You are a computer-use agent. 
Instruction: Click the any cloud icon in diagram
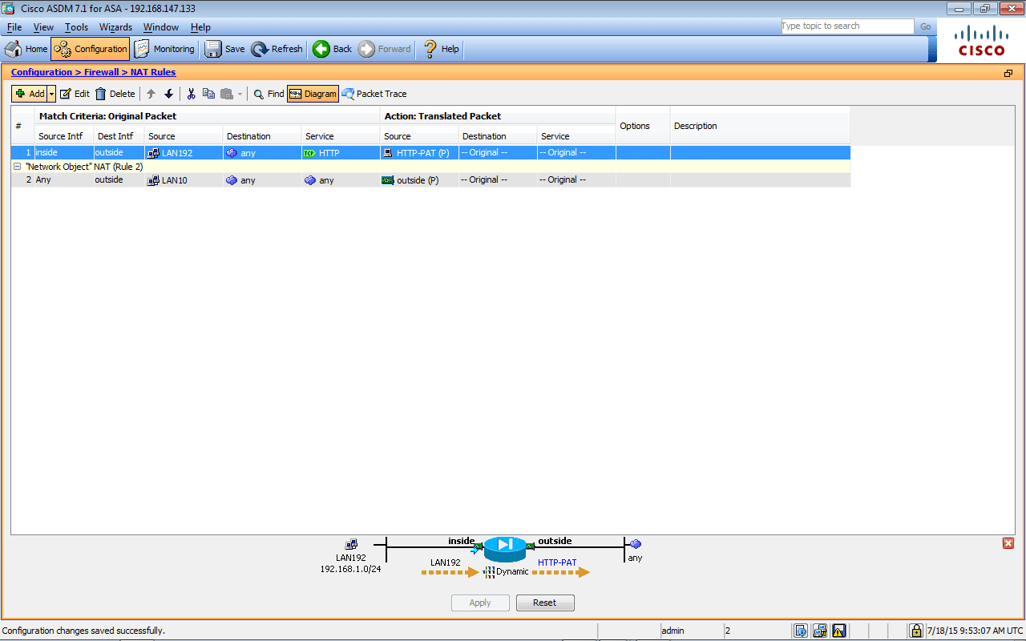pyautogui.click(x=635, y=544)
